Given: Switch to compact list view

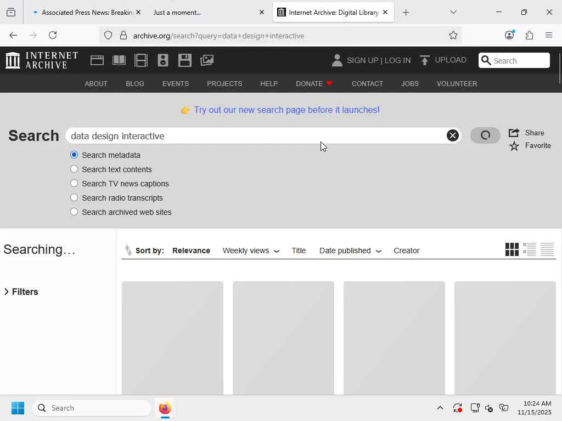Looking at the screenshot, I should coord(547,249).
